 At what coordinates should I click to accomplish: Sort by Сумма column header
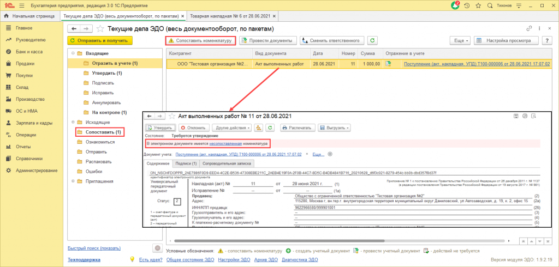(x=371, y=53)
